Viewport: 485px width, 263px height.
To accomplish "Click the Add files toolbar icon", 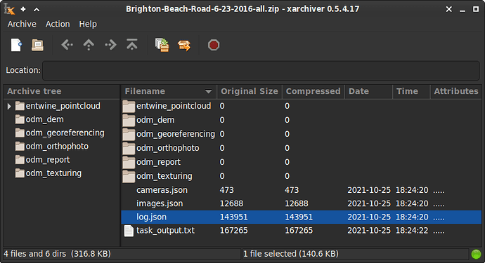I will point(162,45).
